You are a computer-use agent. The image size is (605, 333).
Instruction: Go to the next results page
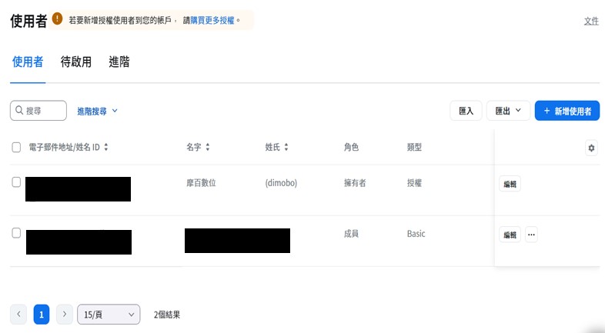click(65, 314)
